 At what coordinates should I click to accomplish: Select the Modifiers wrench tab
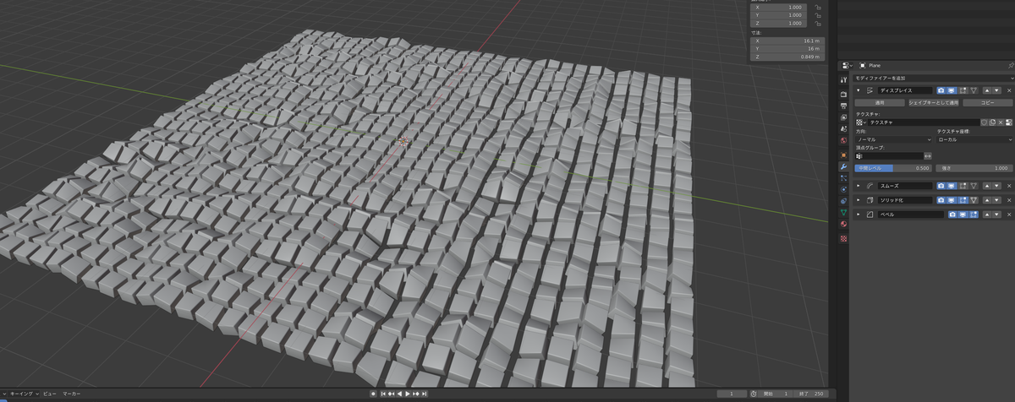(x=843, y=166)
